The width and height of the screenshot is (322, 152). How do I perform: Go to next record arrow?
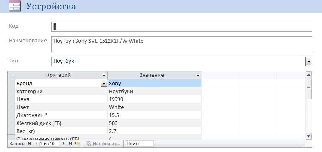63,144
